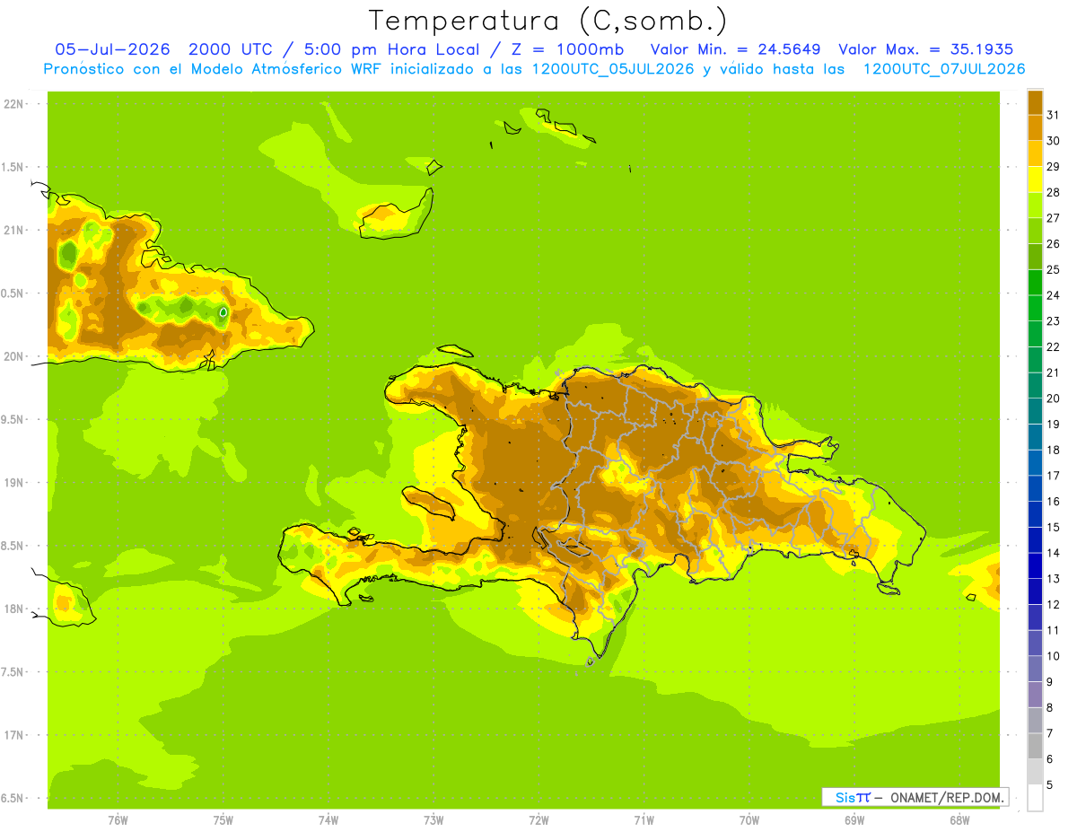1077x832 pixels.
Task: Click the '22N' latitude axis label
Action: (x=13, y=103)
